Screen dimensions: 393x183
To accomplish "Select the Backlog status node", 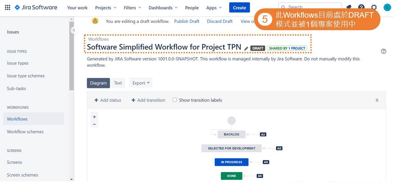I will point(232,135).
